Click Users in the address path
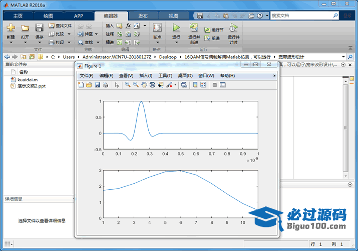358x251 pixels. coord(69,57)
